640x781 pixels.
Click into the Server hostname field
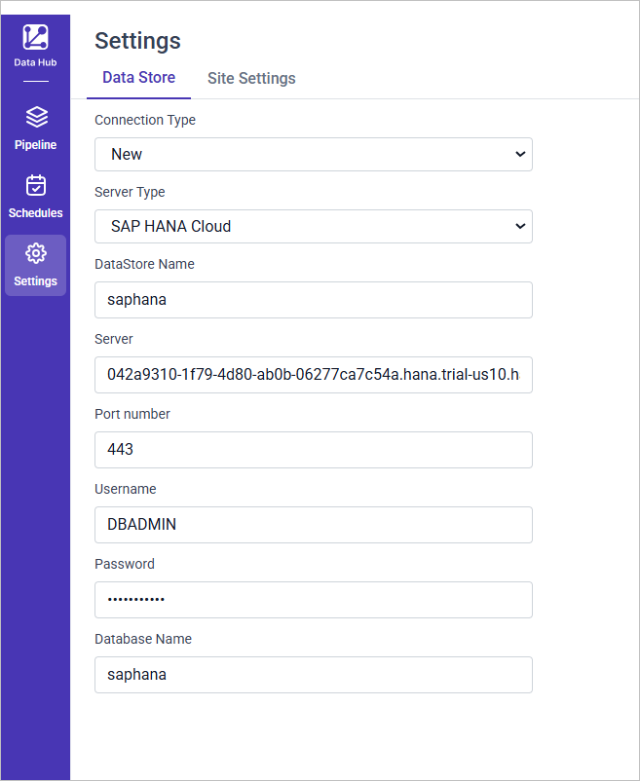click(x=313, y=375)
